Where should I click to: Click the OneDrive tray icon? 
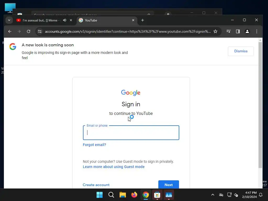[221, 195]
